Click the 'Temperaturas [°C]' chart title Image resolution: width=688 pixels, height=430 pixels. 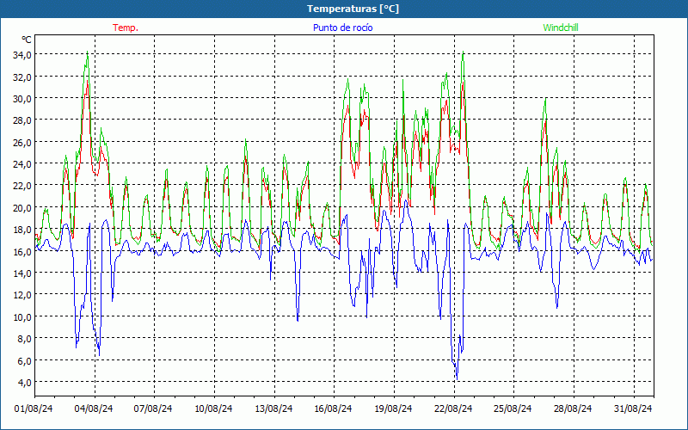(x=353, y=9)
